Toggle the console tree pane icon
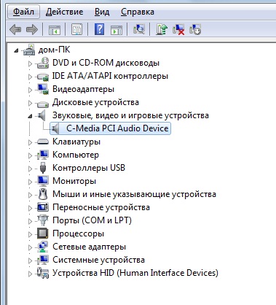This screenshot has width=276, height=305. point(55,30)
